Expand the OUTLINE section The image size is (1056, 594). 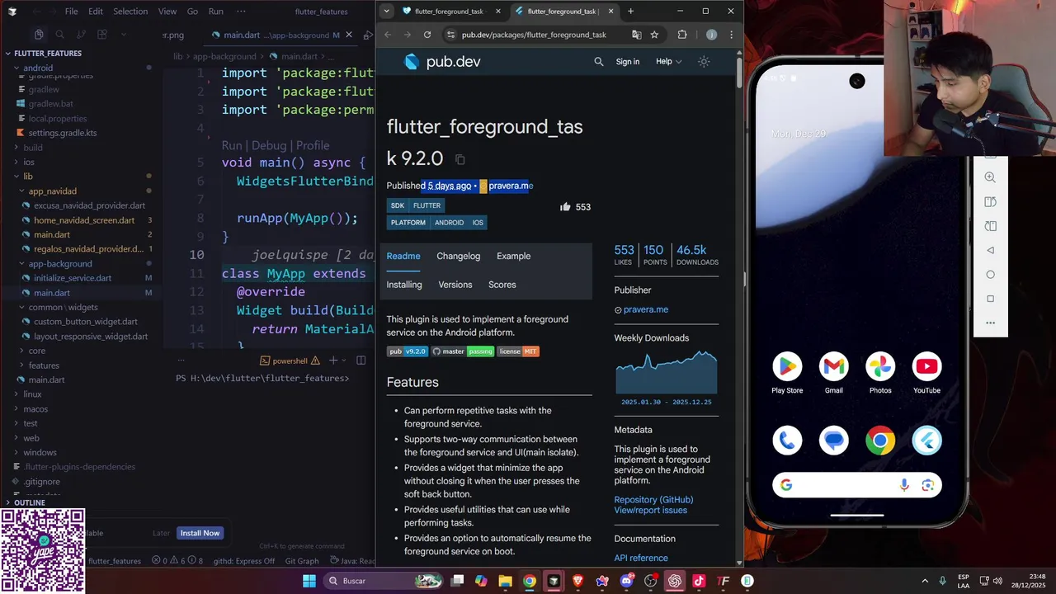[29, 502]
